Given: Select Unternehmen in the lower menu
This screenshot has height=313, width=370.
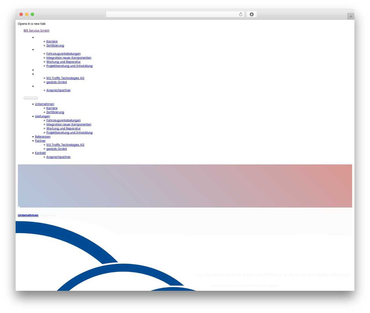Looking at the screenshot, I should point(45,104).
